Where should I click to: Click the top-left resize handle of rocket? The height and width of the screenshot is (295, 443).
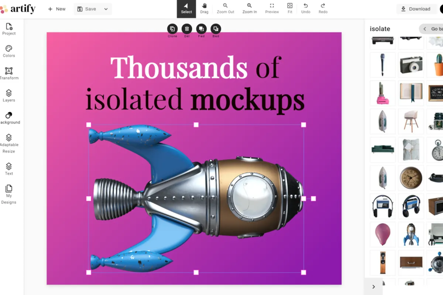coord(89,125)
